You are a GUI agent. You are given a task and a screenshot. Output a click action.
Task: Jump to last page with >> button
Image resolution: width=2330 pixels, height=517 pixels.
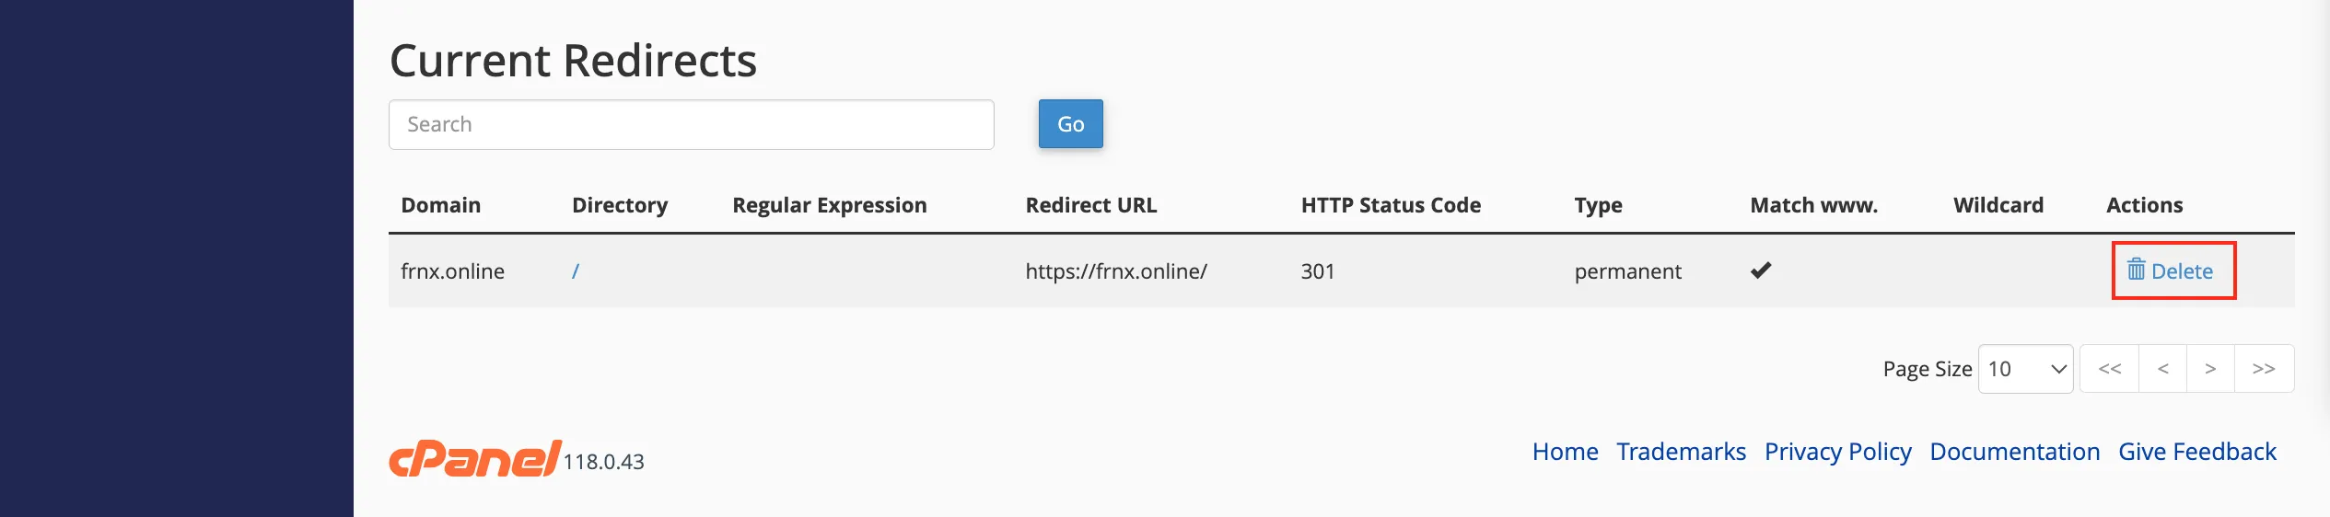click(x=2264, y=369)
